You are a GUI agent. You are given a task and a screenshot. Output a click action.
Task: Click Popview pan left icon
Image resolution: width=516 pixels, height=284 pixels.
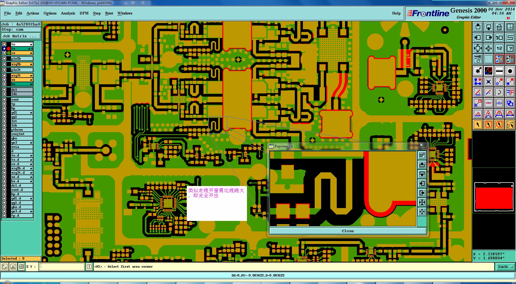pyautogui.click(x=422, y=184)
